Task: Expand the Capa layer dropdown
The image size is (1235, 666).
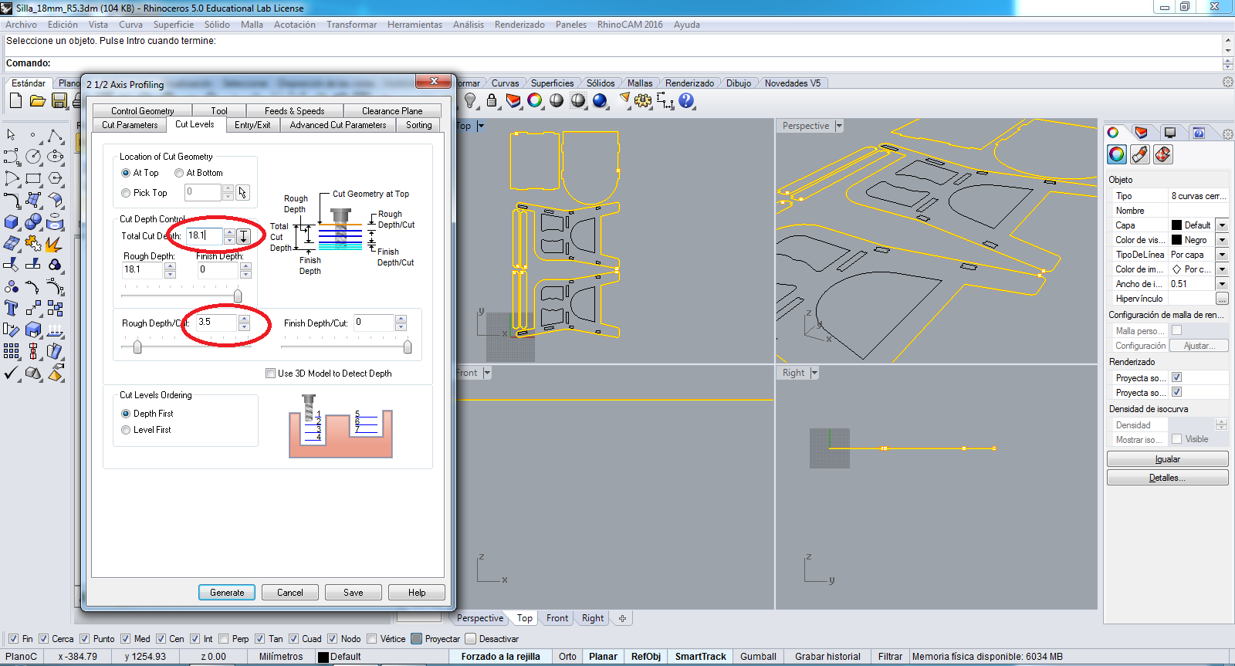Action: pos(1222,225)
